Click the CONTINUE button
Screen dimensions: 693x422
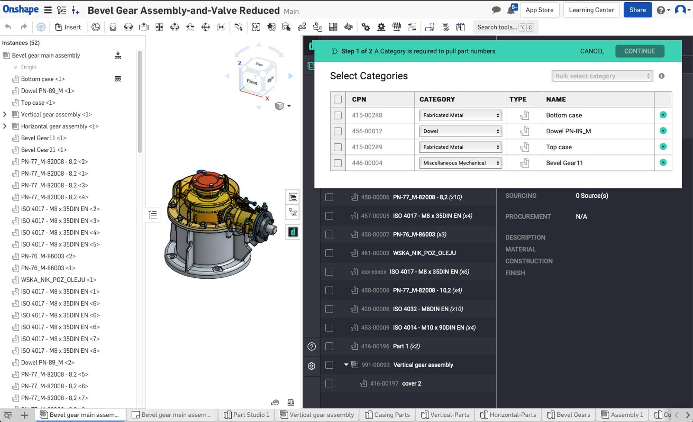coord(639,51)
